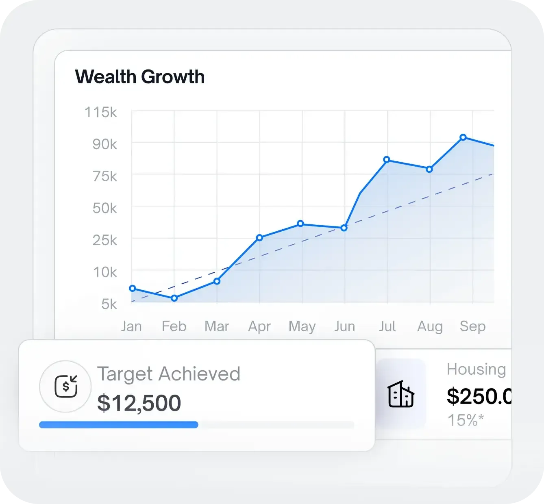The height and width of the screenshot is (504, 544).
Task: Click the Sep month axis label
Action: (472, 326)
